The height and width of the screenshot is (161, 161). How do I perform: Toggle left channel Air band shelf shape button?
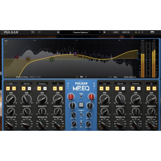[x=61, y=88]
